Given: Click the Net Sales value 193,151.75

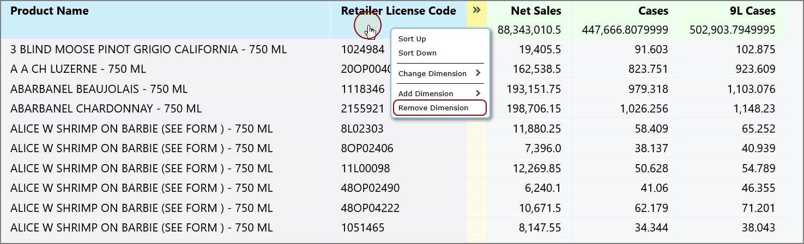Looking at the screenshot, I should coord(534,89).
